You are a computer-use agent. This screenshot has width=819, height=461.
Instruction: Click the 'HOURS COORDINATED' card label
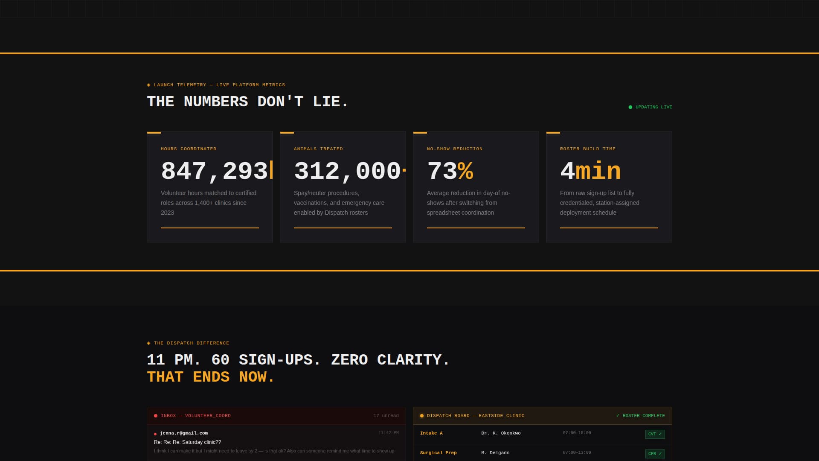click(x=189, y=149)
